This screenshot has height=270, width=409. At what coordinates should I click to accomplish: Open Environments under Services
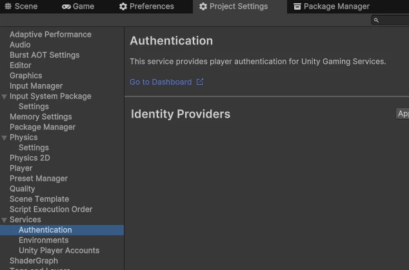[x=44, y=240]
